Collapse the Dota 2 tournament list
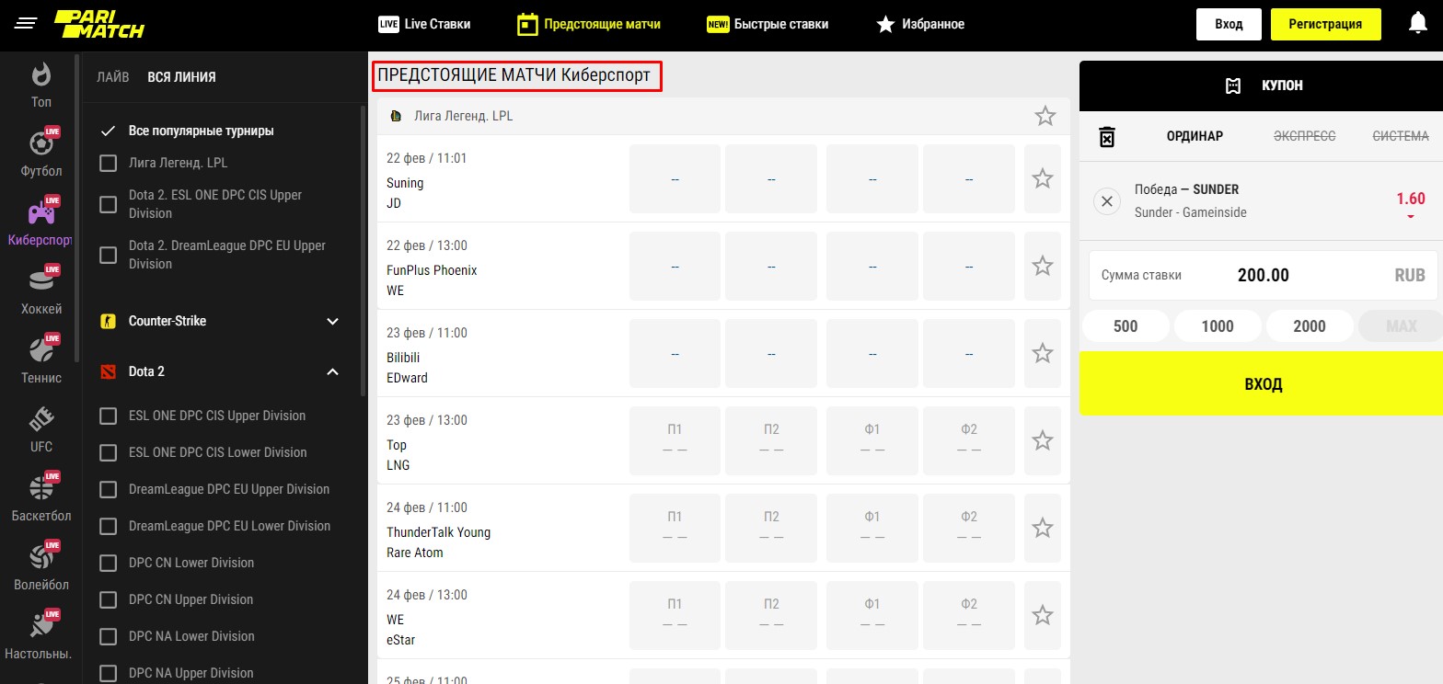 pos(333,372)
